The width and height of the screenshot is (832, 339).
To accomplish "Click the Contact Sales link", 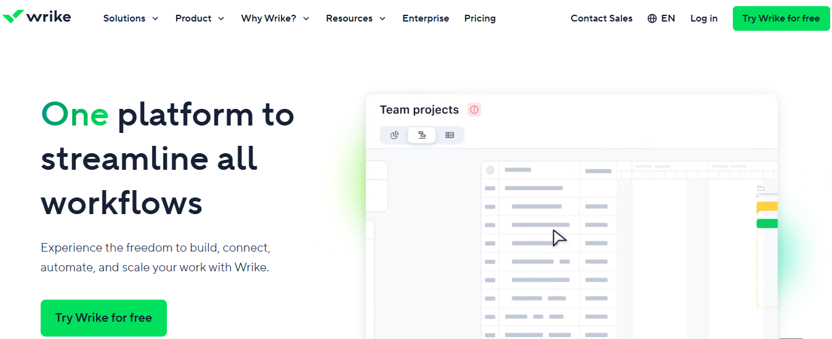I will tap(601, 18).
